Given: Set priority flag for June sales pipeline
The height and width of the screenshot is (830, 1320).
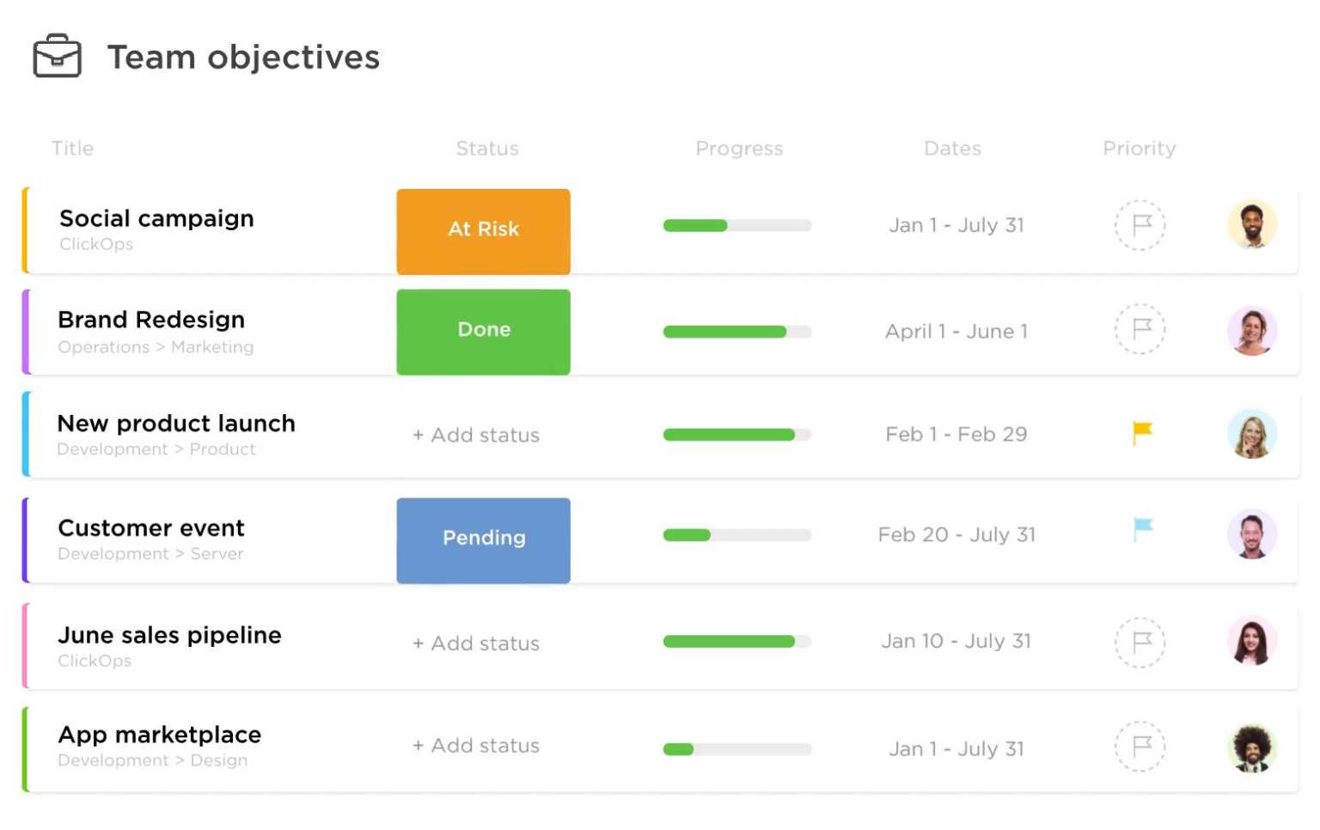Looking at the screenshot, I should click(x=1140, y=642).
